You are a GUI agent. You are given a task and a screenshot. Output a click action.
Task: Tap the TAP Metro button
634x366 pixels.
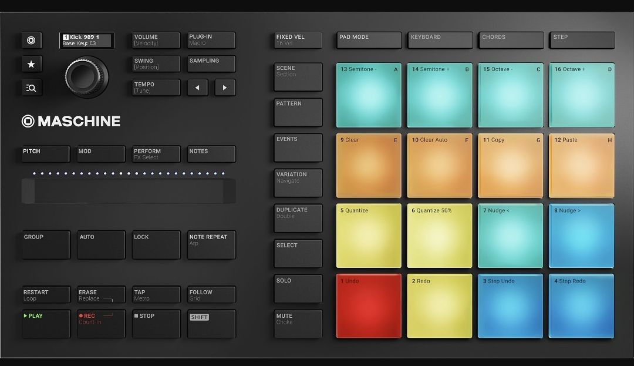point(156,295)
